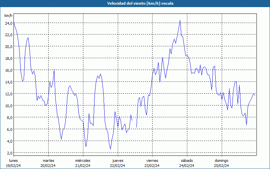Click the date 20/02/24
The width and height of the screenshot is (270, 169).
(48, 166)
